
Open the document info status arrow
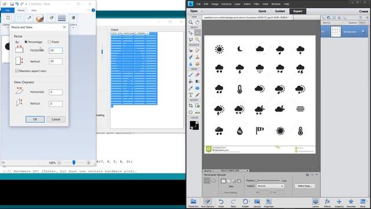point(248,170)
